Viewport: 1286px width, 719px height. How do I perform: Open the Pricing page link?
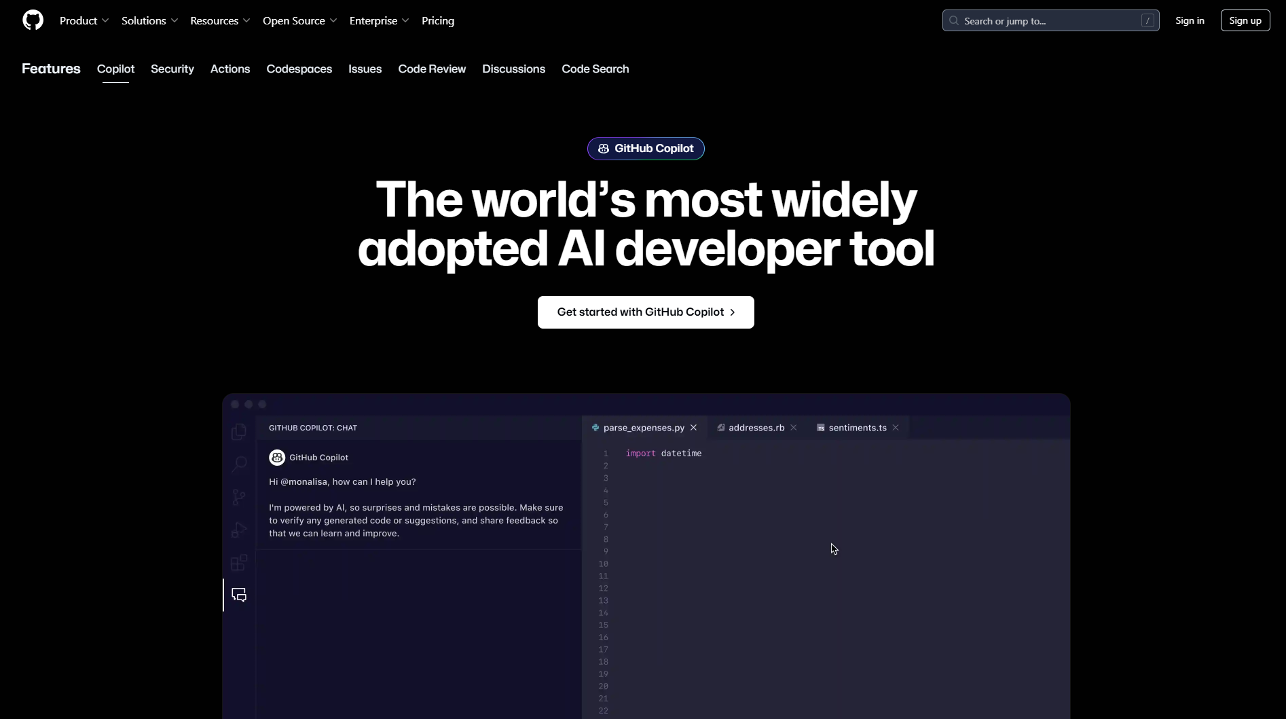coord(438,20)
